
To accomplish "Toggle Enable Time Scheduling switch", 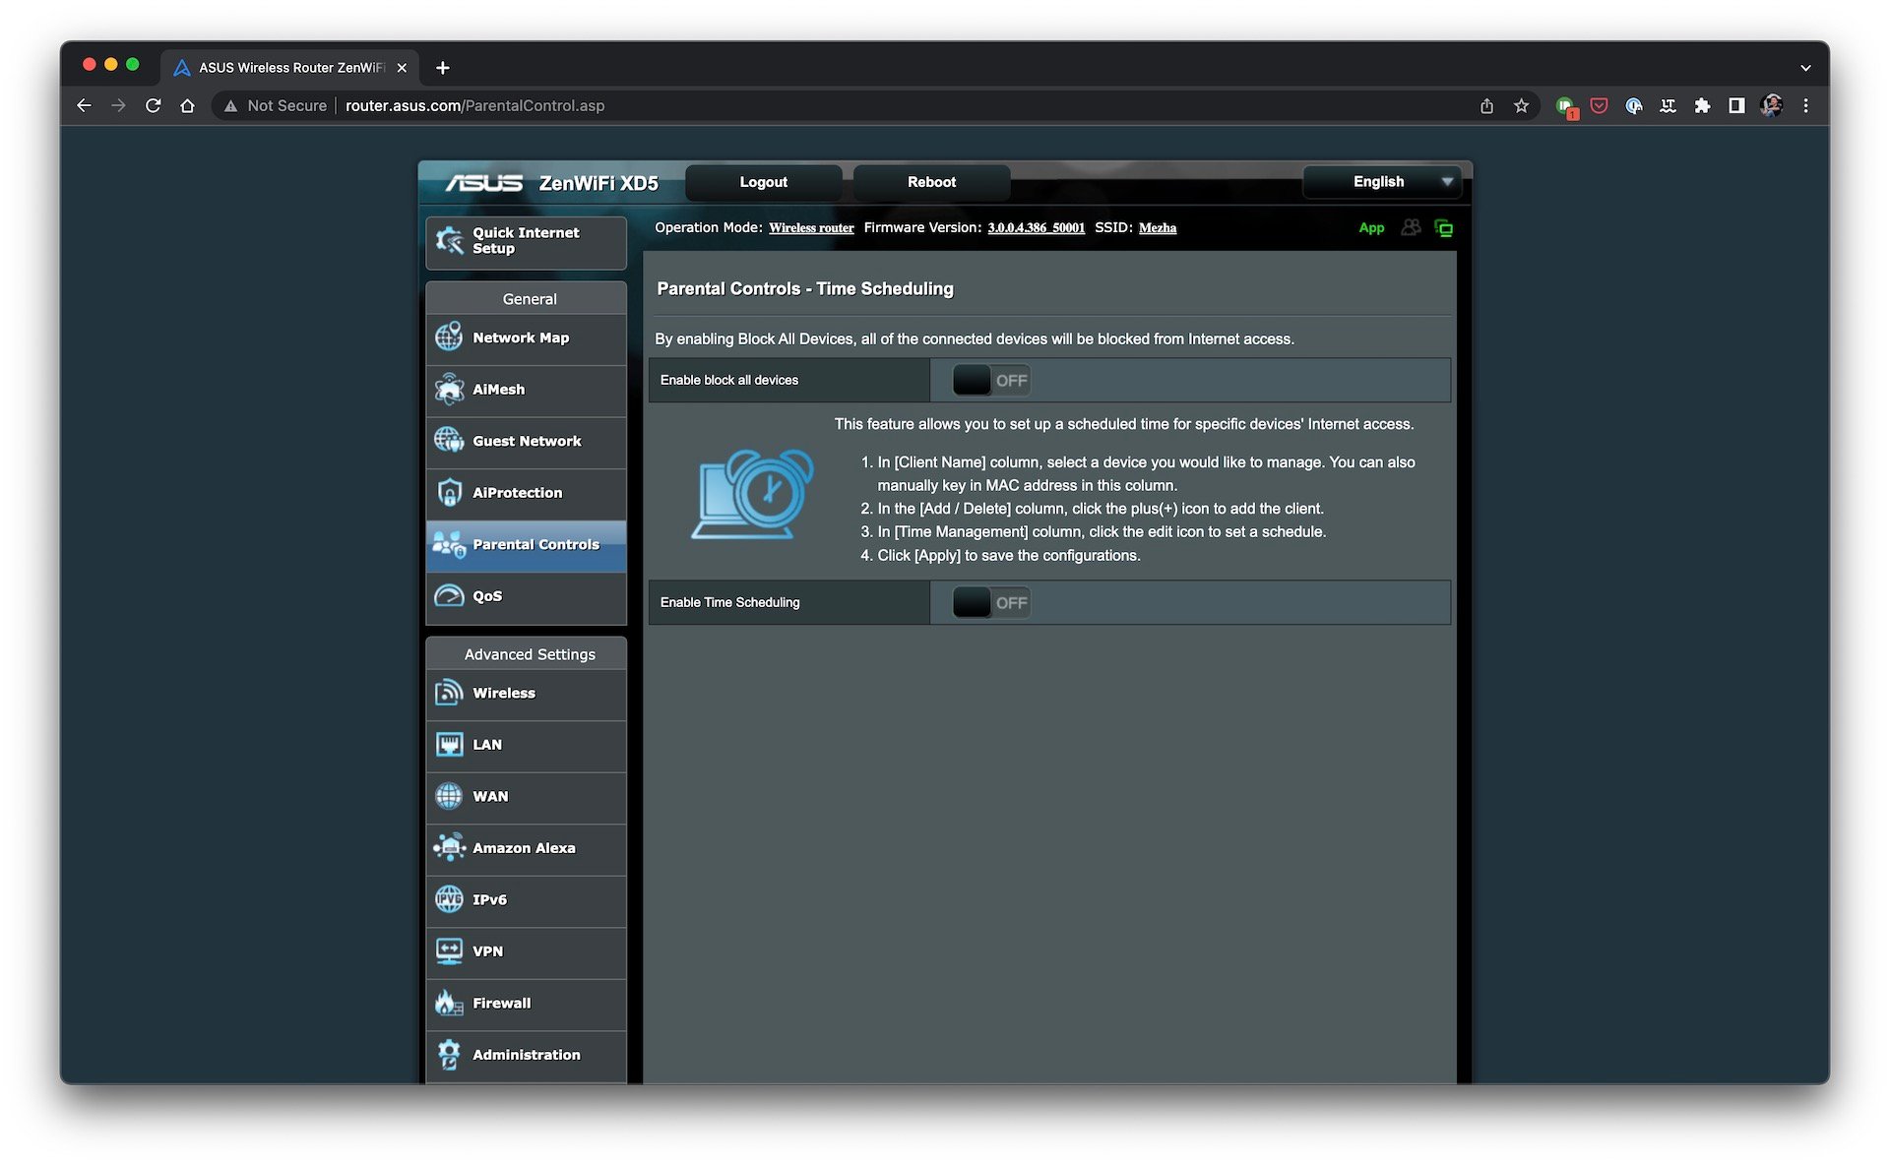I will click(991, 601).
